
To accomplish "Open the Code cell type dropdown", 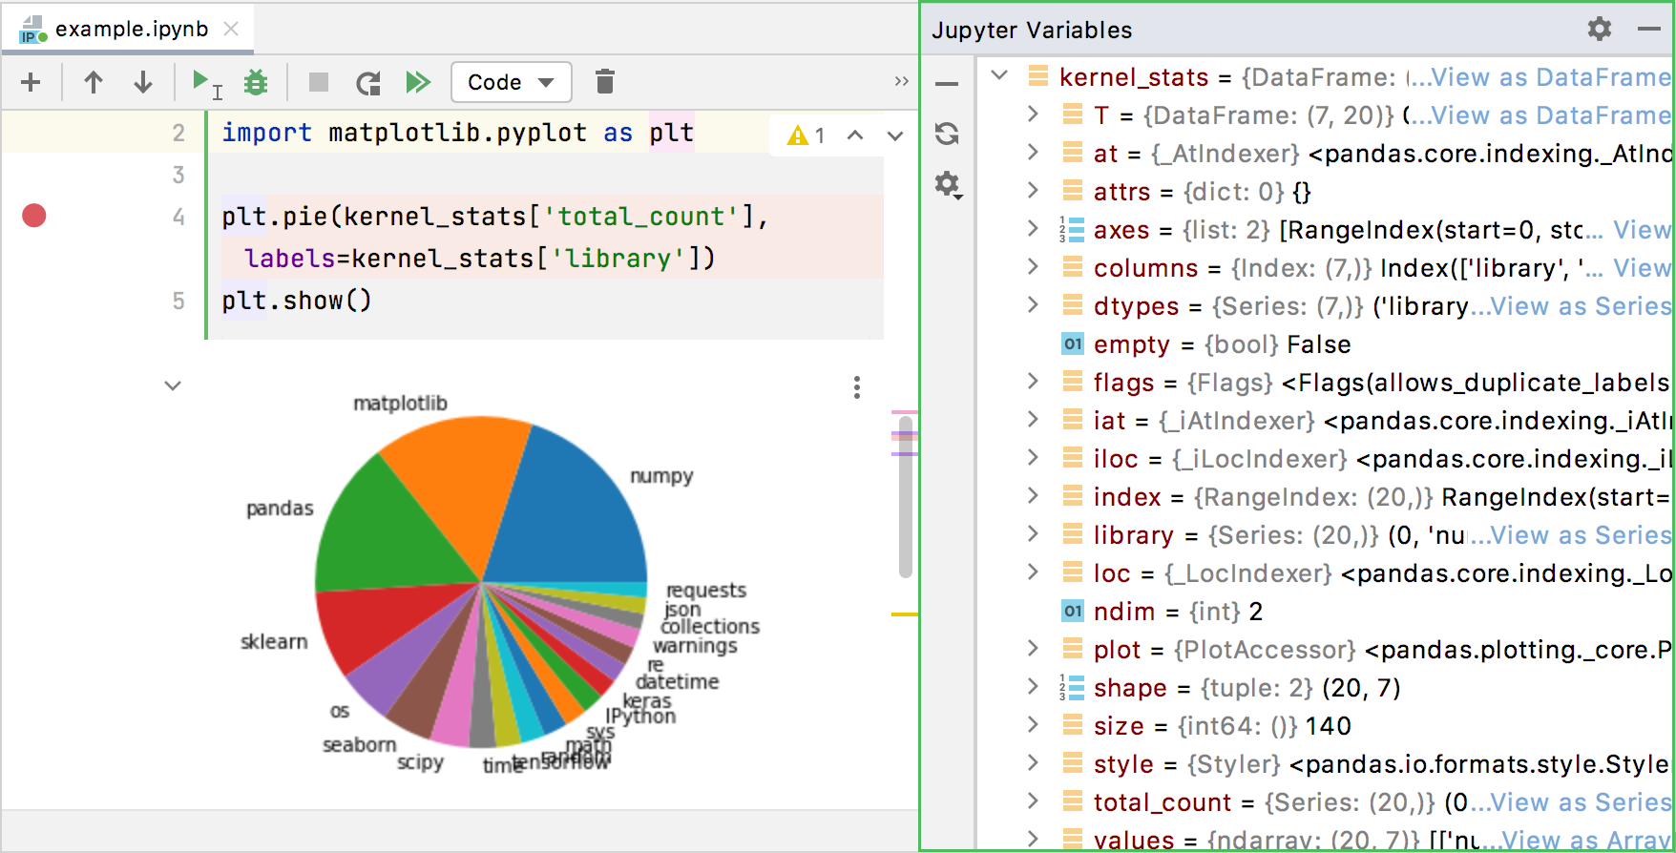I will (512, 82).
